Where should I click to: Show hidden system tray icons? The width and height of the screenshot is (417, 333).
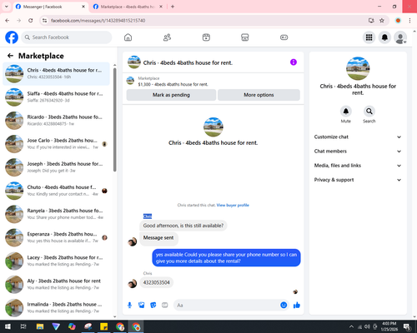pyautogui.click(x=351, y=326)
